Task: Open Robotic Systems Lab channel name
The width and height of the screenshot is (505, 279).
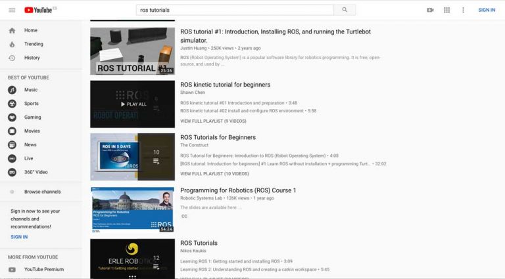Action: (x=201, y=198)
